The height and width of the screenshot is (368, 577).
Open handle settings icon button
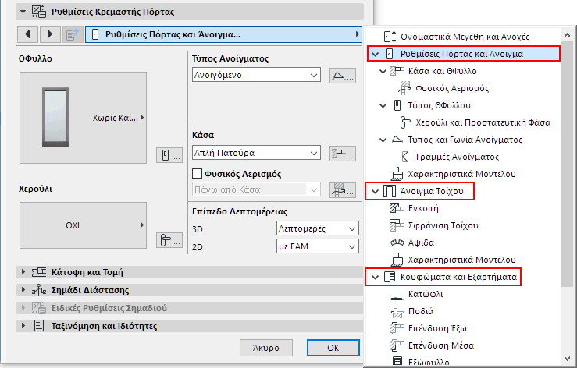click(x=167, y=240)
